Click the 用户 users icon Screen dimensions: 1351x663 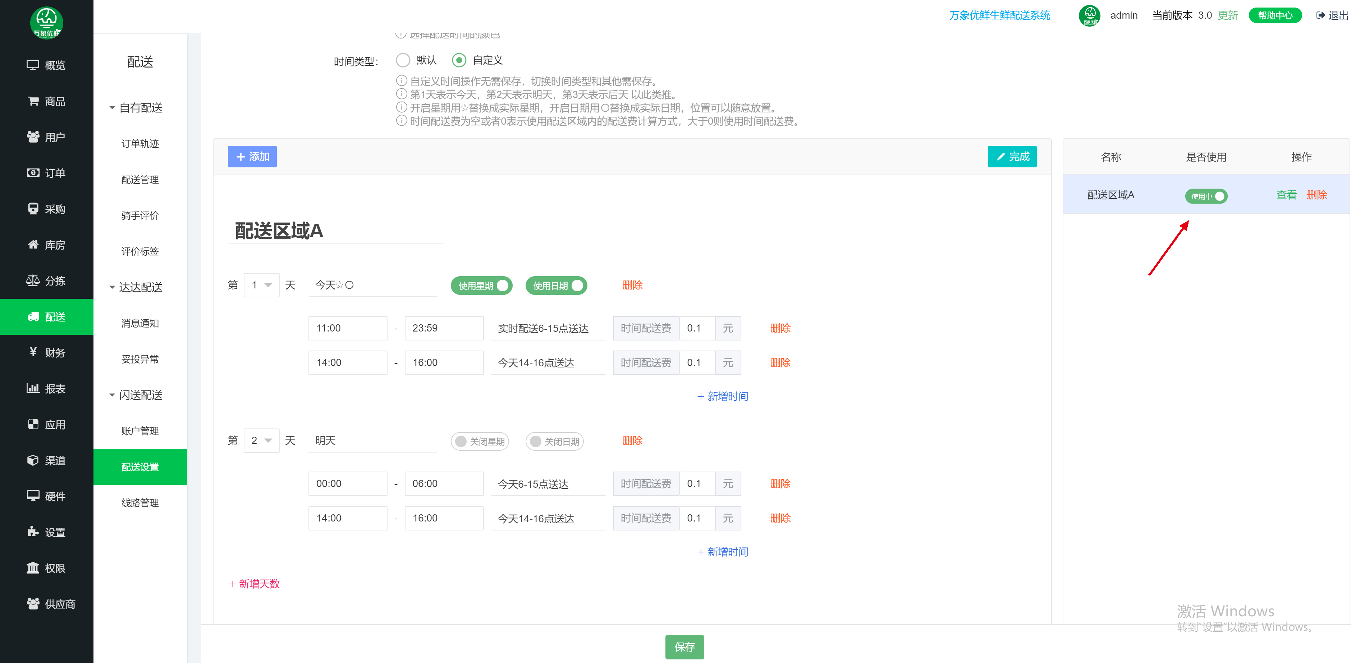click(x=32, y=137)
